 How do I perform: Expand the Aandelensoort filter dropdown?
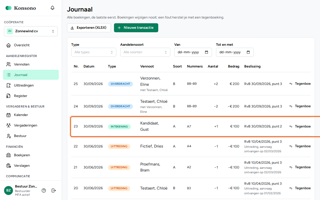tap(145, 52)
